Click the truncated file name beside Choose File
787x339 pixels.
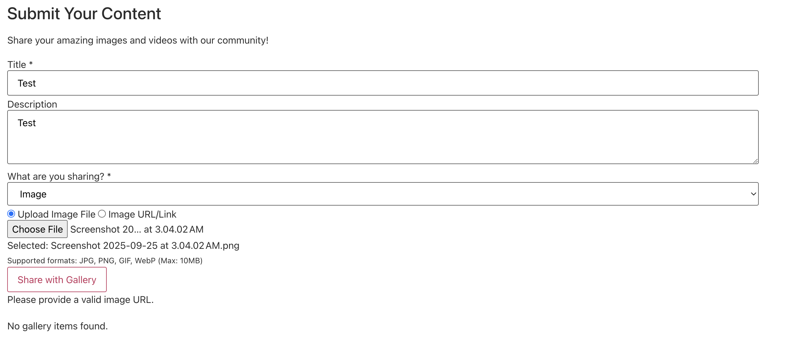pos(136,229)
